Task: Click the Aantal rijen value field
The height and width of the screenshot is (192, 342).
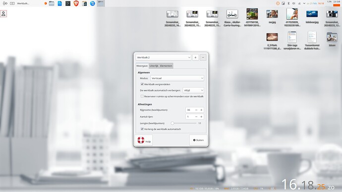Action: (189, 117)
